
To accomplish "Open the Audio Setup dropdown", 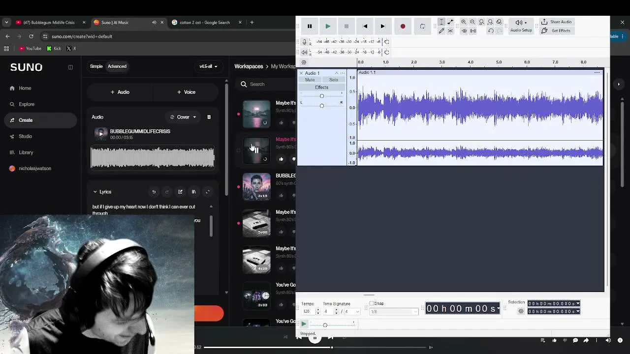I will [521, 26].
